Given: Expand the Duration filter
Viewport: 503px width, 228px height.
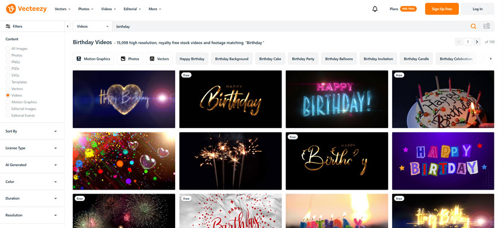Looking at the screenshot, I should pos(32,198).
